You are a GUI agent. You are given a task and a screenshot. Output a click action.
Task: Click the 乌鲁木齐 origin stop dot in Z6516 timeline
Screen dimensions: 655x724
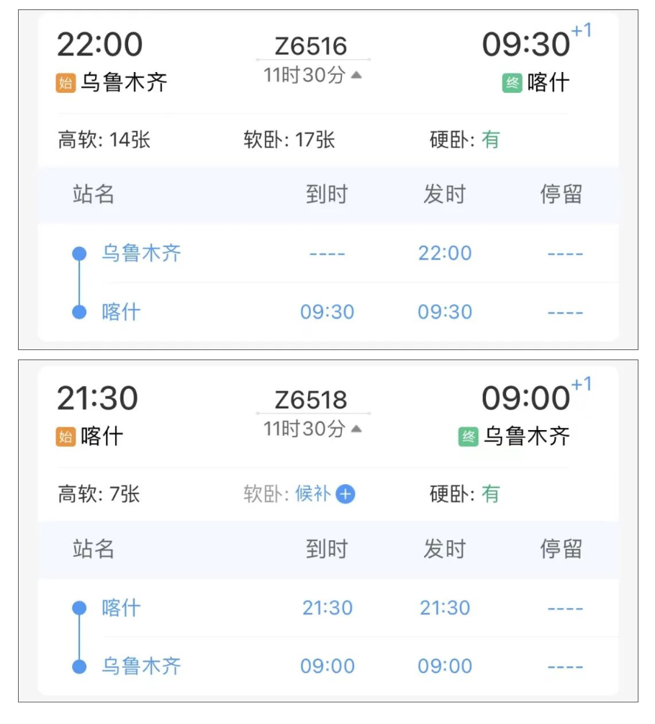click(x=79, y=254)
